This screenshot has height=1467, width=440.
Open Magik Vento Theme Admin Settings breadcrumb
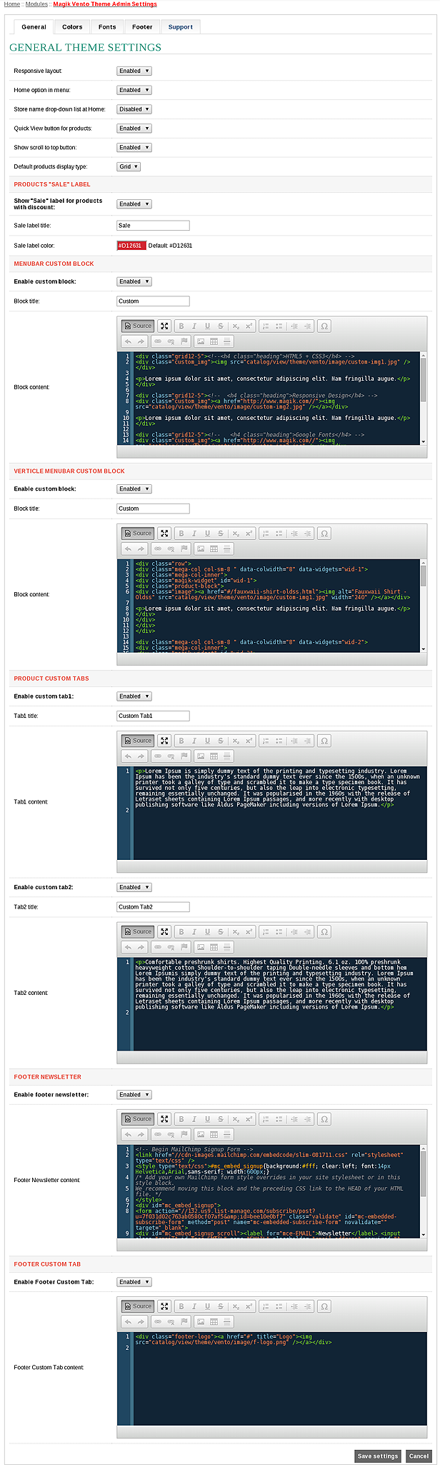click(x=105, y=4)
